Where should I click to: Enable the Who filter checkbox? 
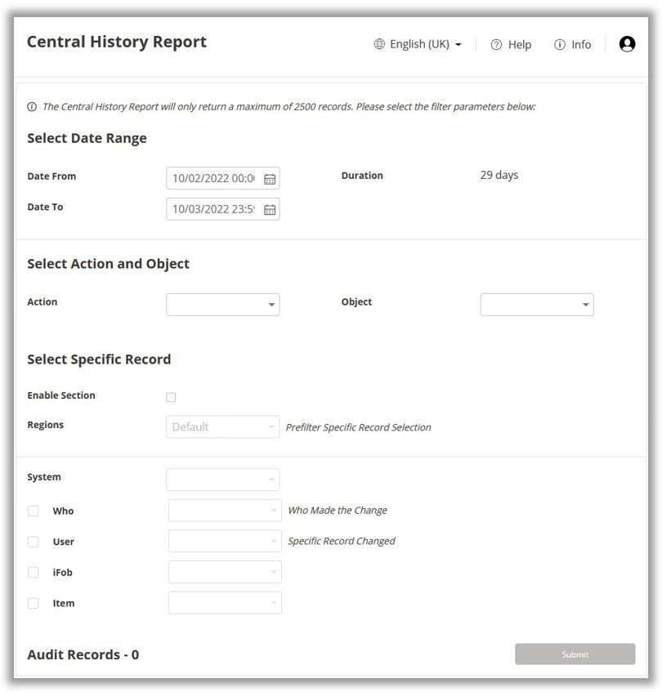click(x=34, y=511)
